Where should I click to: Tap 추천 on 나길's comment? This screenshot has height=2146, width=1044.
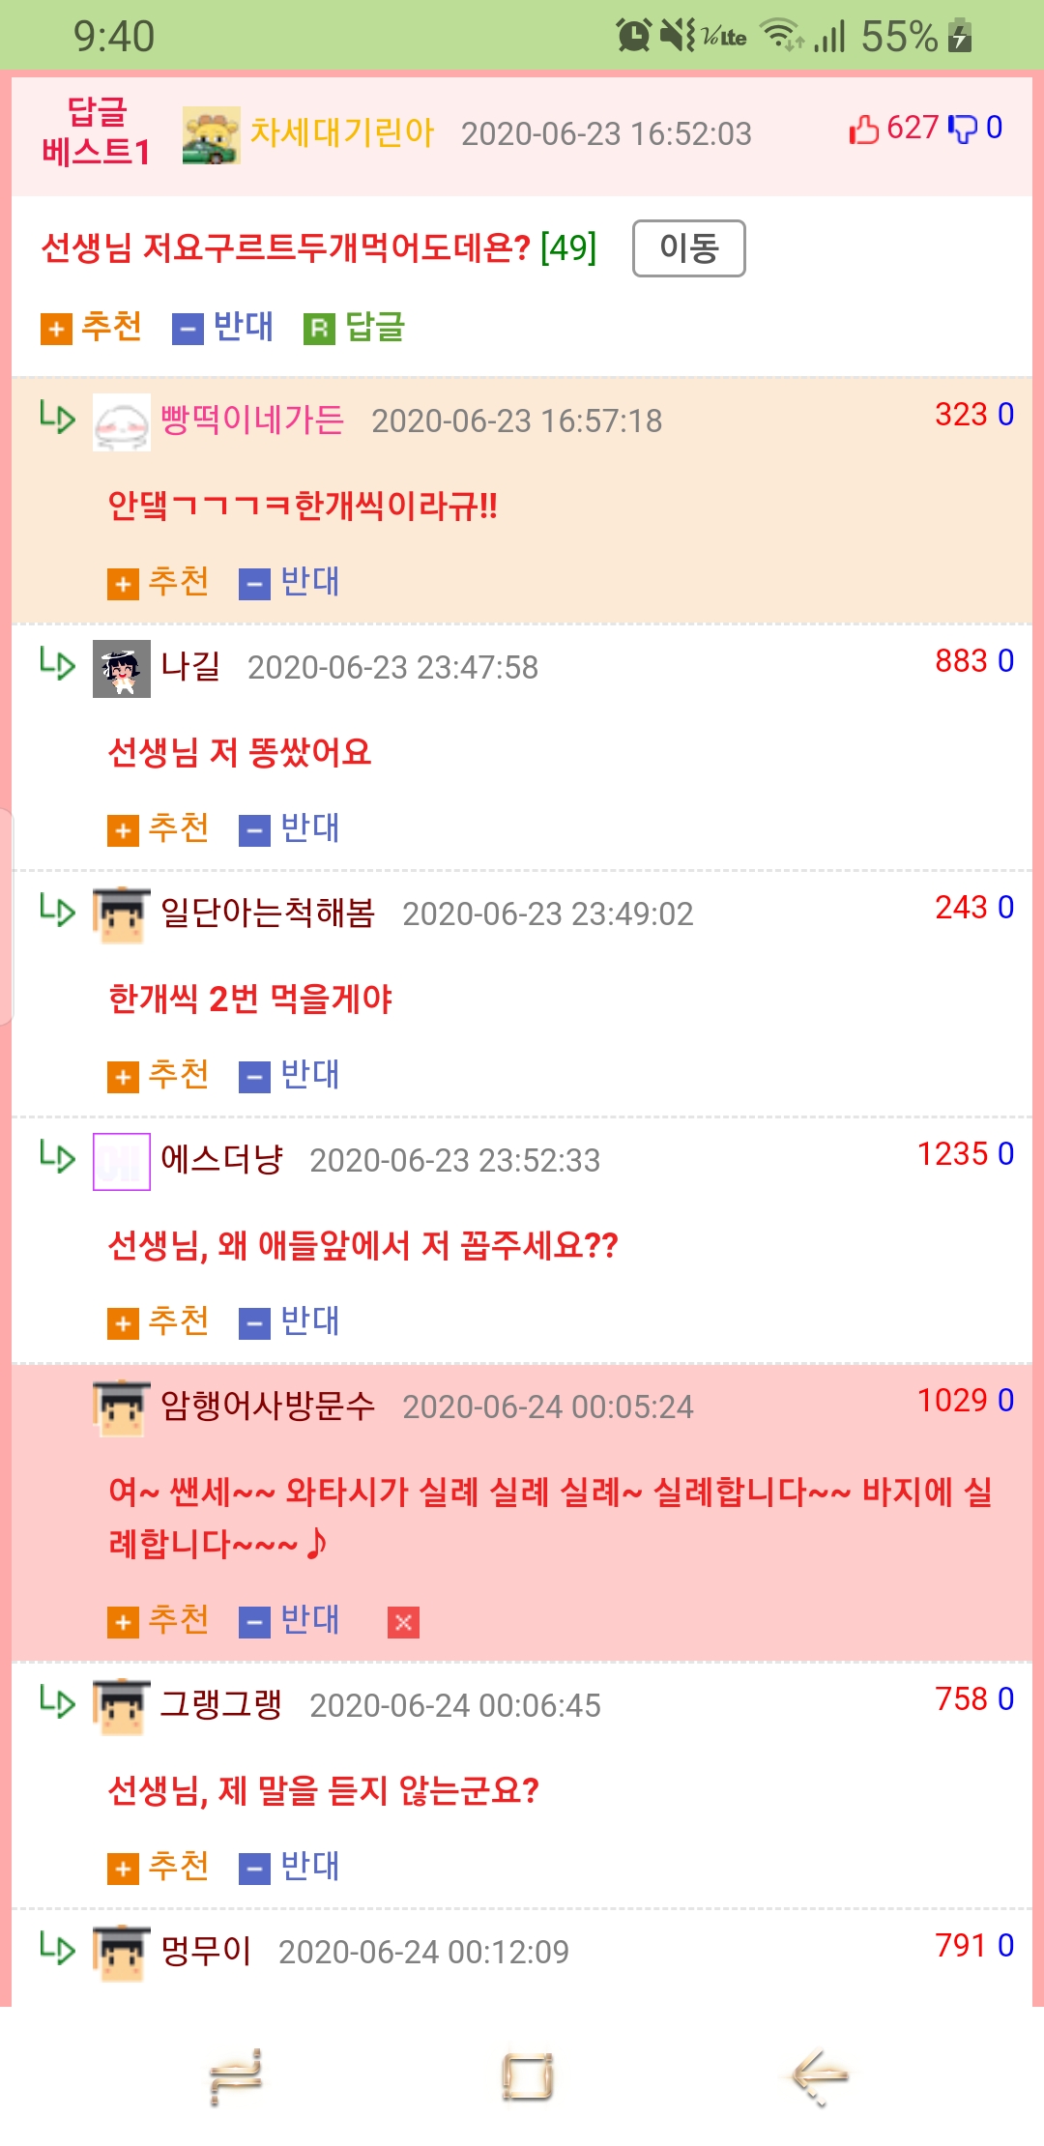(159, 829)
